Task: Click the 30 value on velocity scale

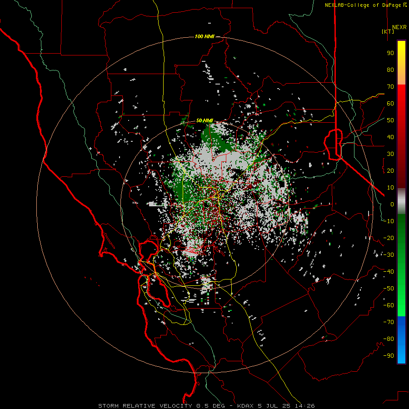Action: [x=390, y=154]
